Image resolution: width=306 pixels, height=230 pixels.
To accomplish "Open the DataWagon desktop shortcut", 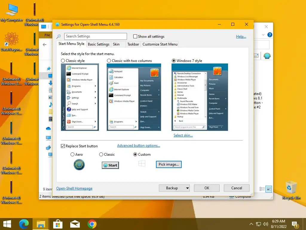I will pyautogui.click(x=11, y=42).
